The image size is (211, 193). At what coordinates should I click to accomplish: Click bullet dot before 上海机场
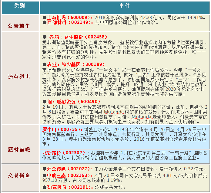coord(45,18)
